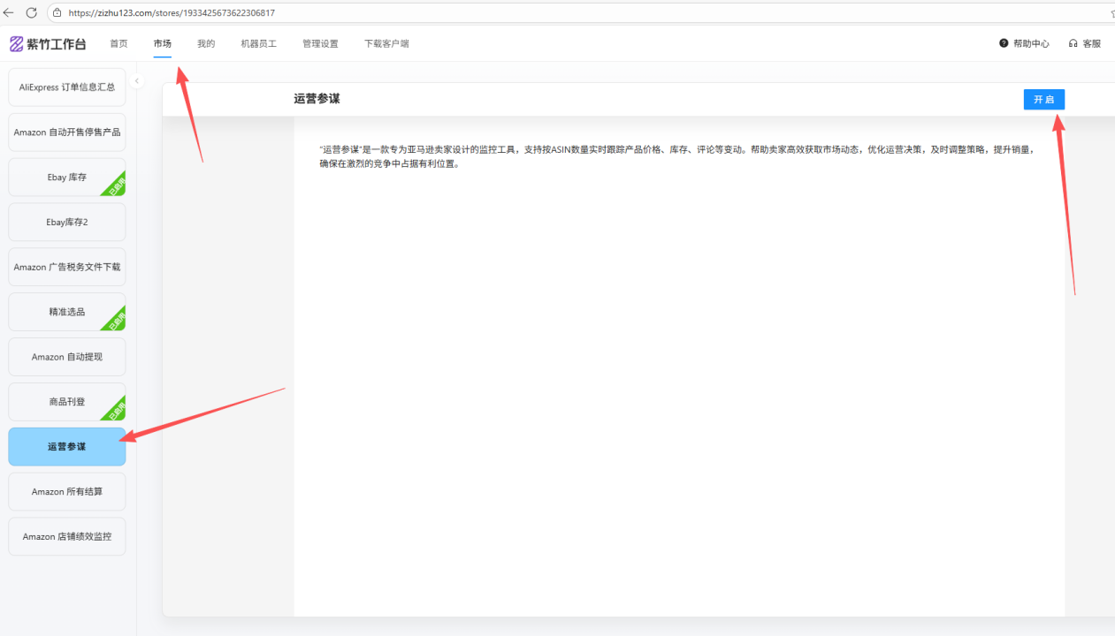Open 管理设置 tab
This screenshot has width=1115, height=636.
coord(320,43)
